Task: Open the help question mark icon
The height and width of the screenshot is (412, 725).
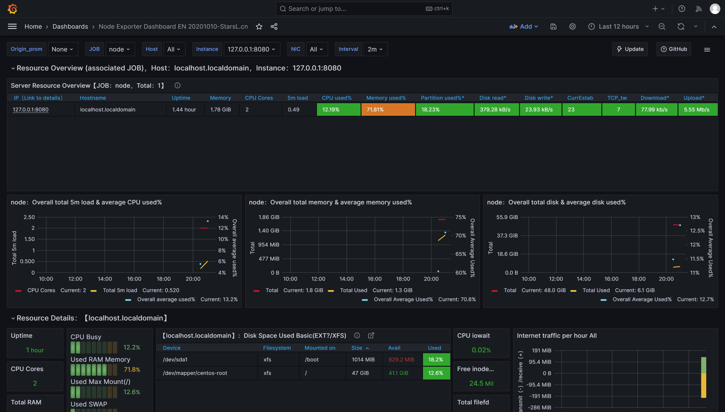Action: click(x=682, y=9)
